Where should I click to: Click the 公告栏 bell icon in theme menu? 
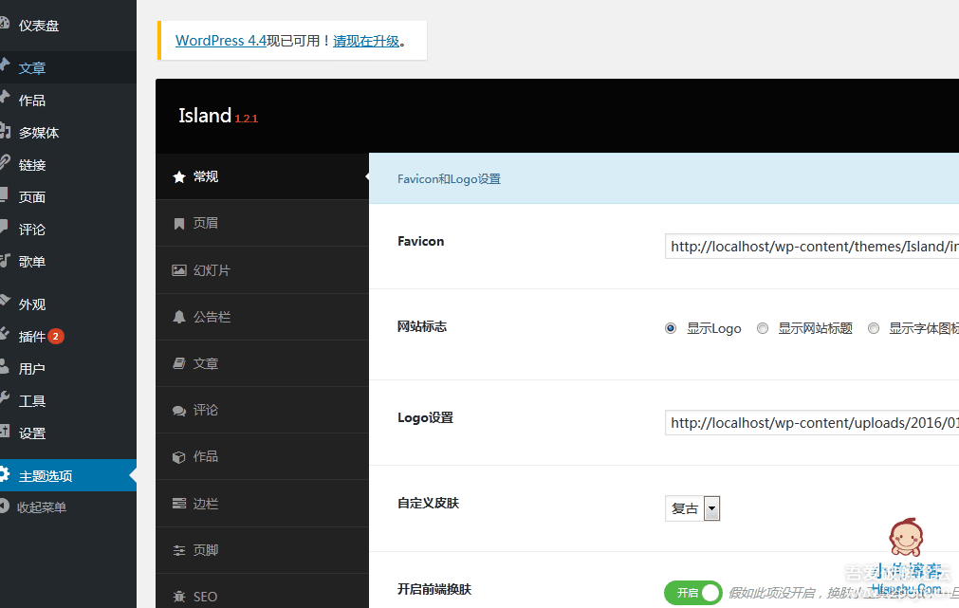coord(178,316)
